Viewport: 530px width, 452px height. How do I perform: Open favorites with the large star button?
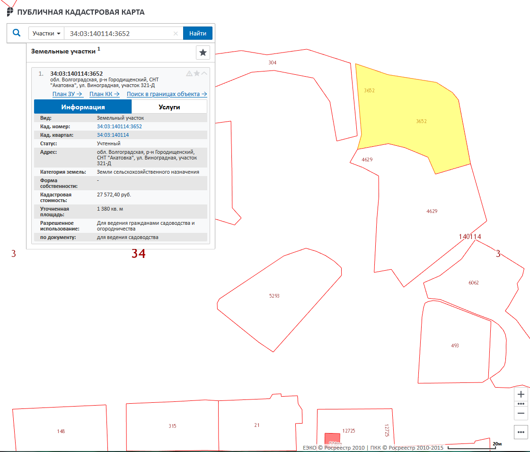[x=203, y=53]
